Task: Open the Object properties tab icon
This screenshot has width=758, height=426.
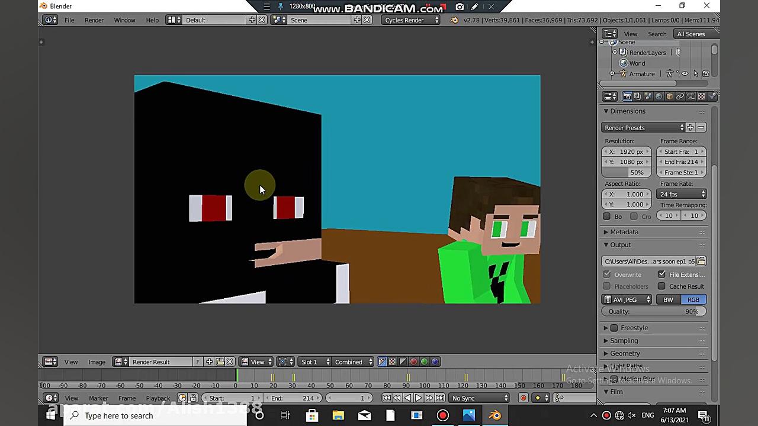Action: (669, 96)
